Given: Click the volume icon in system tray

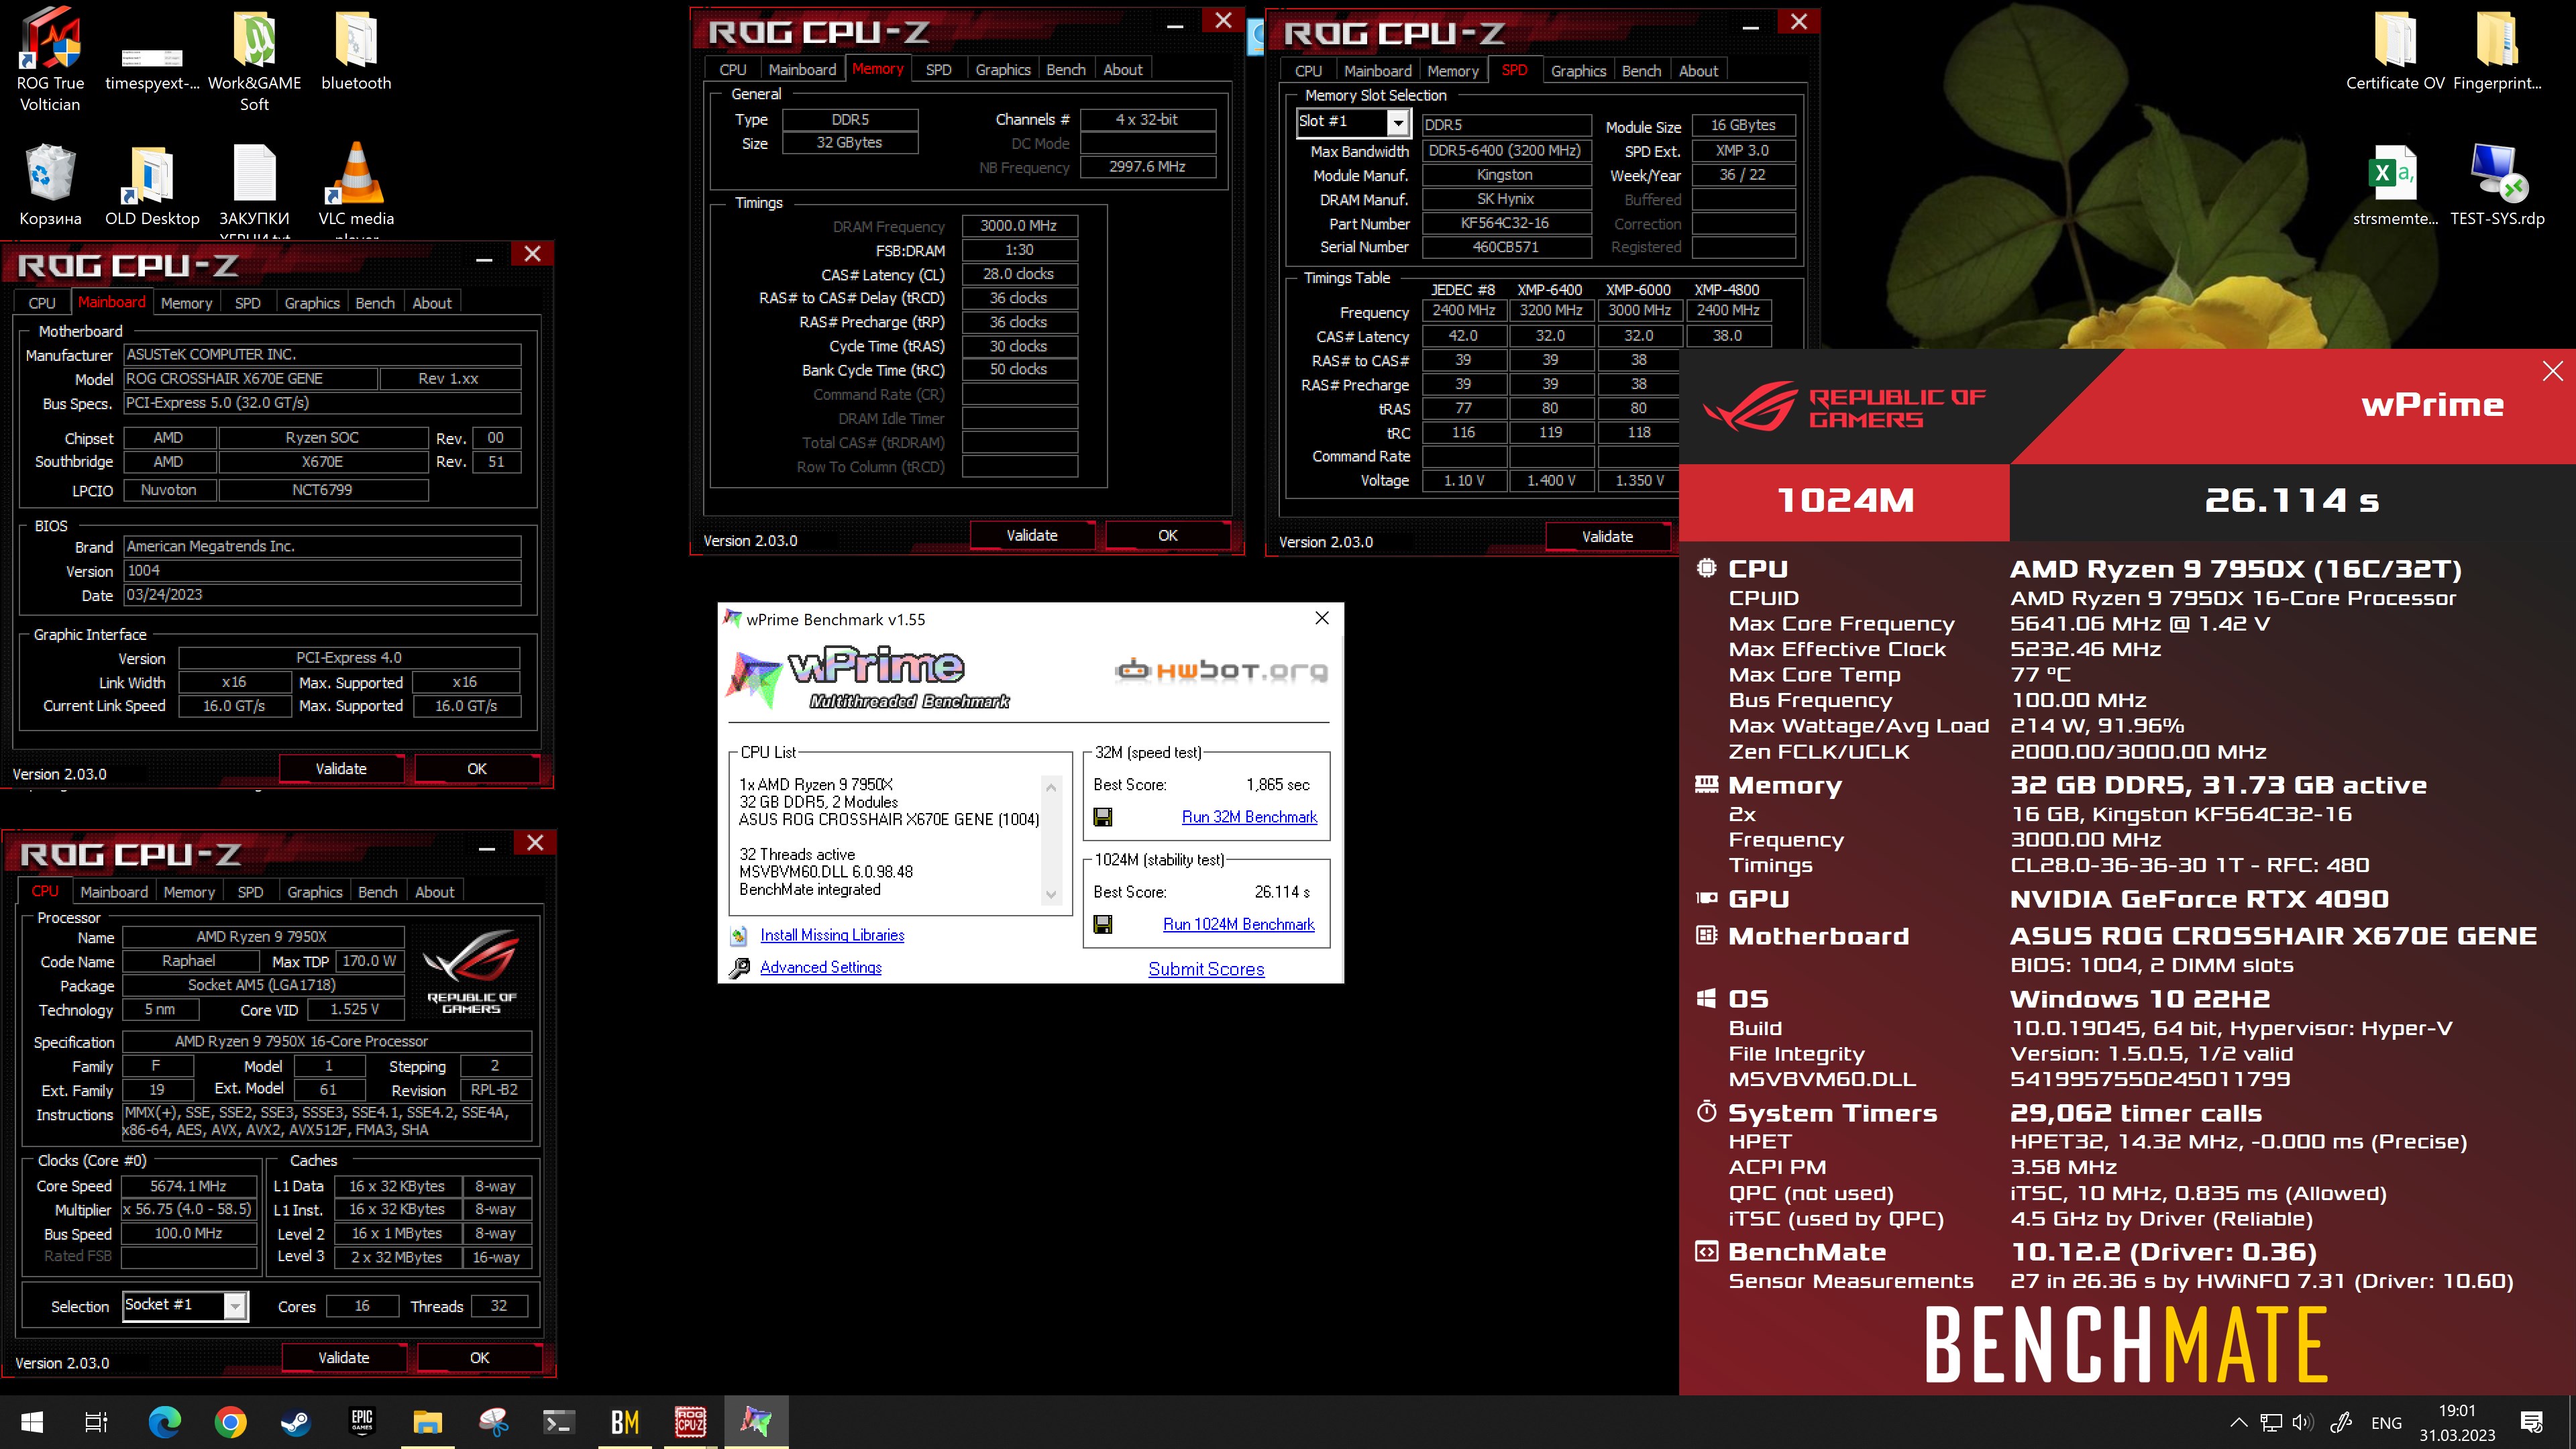Looking at the screenshot, I should point(2303,1422).
